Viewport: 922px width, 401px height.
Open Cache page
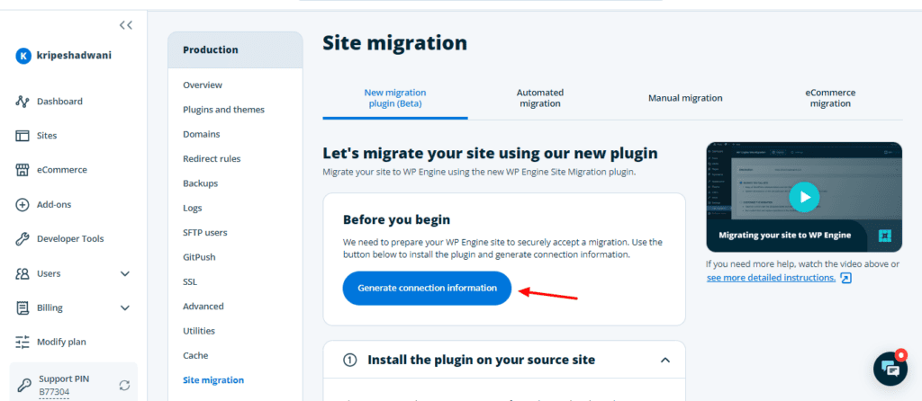195,356
